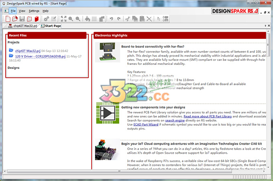Switch to the chipKIT Max32.prj tab
The height and width of the screenshot is (181, 273).
(23, 26)
